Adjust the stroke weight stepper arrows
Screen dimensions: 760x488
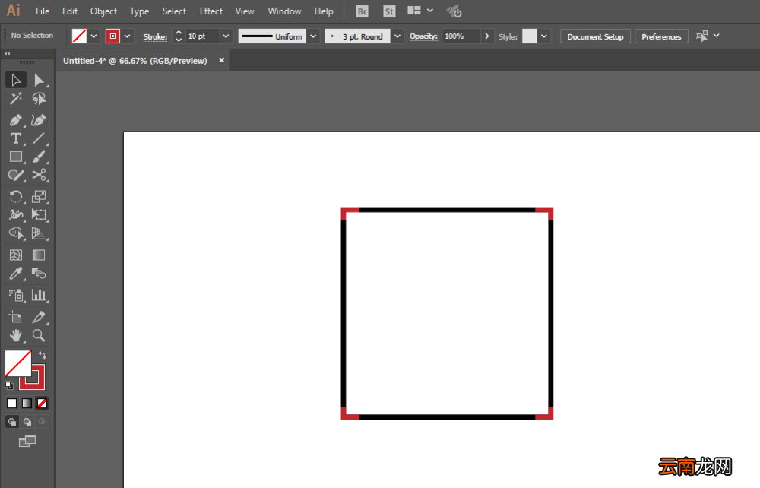179,36
